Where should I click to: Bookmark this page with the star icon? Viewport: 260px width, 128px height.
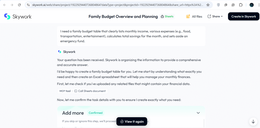(208, 5)
